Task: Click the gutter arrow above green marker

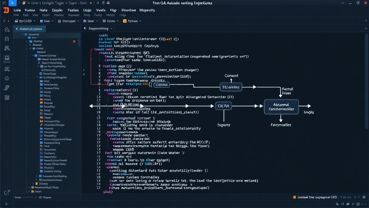Action: click(84, 70)
